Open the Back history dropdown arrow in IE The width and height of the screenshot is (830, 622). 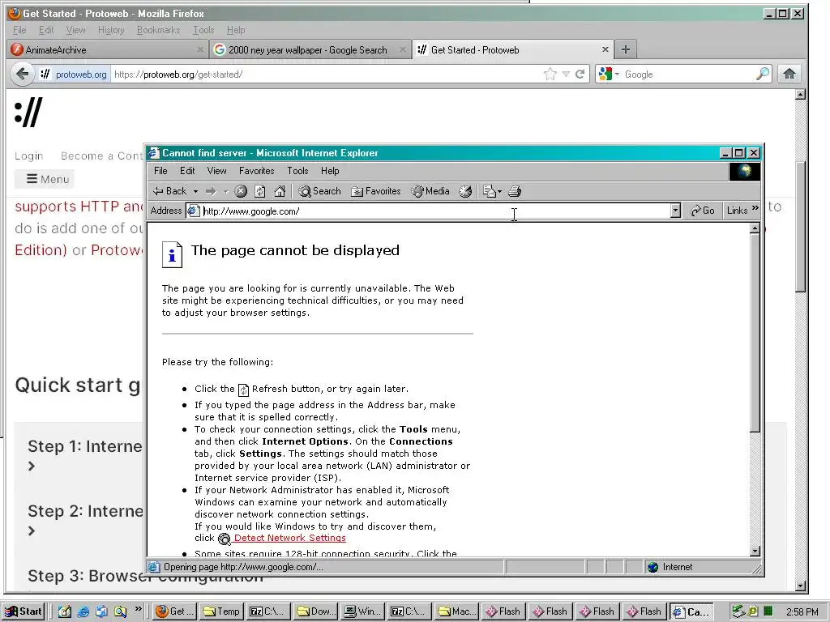pos(195,191)
